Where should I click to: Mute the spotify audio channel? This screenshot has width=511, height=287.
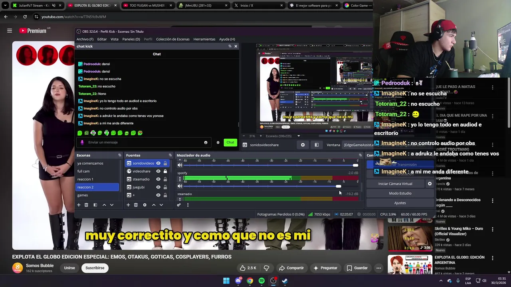(180, 186)
